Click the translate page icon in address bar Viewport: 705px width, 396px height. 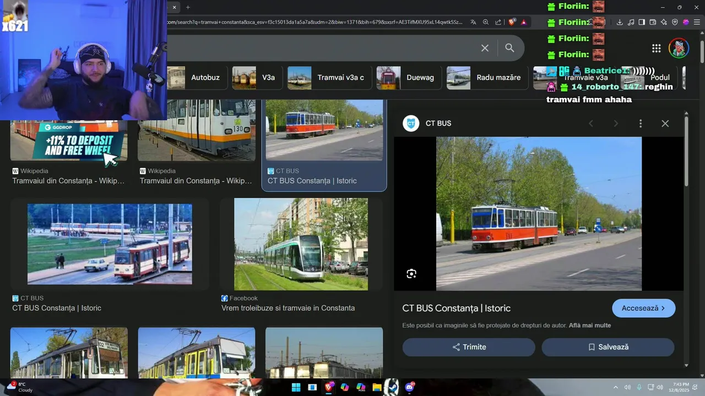(473, 22)
